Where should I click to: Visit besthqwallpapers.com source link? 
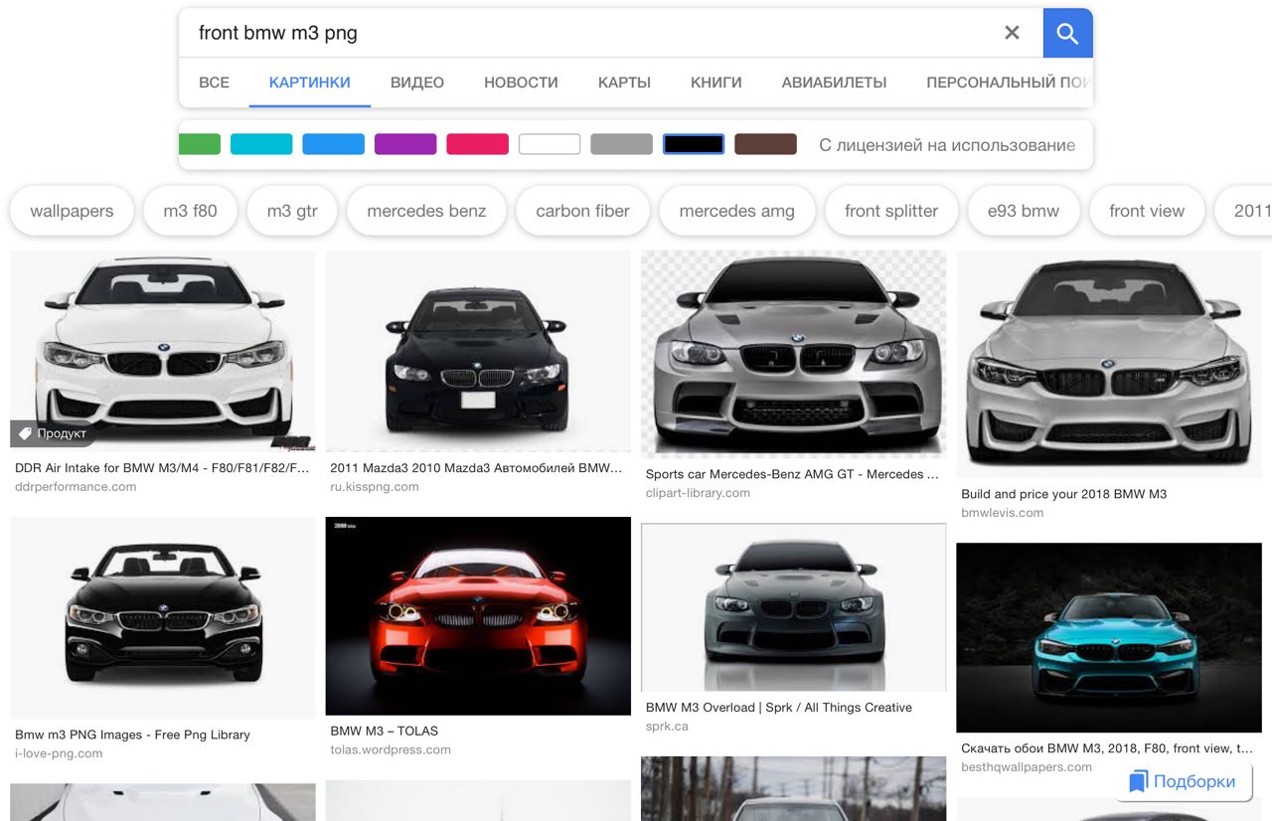pos(1027,767)
